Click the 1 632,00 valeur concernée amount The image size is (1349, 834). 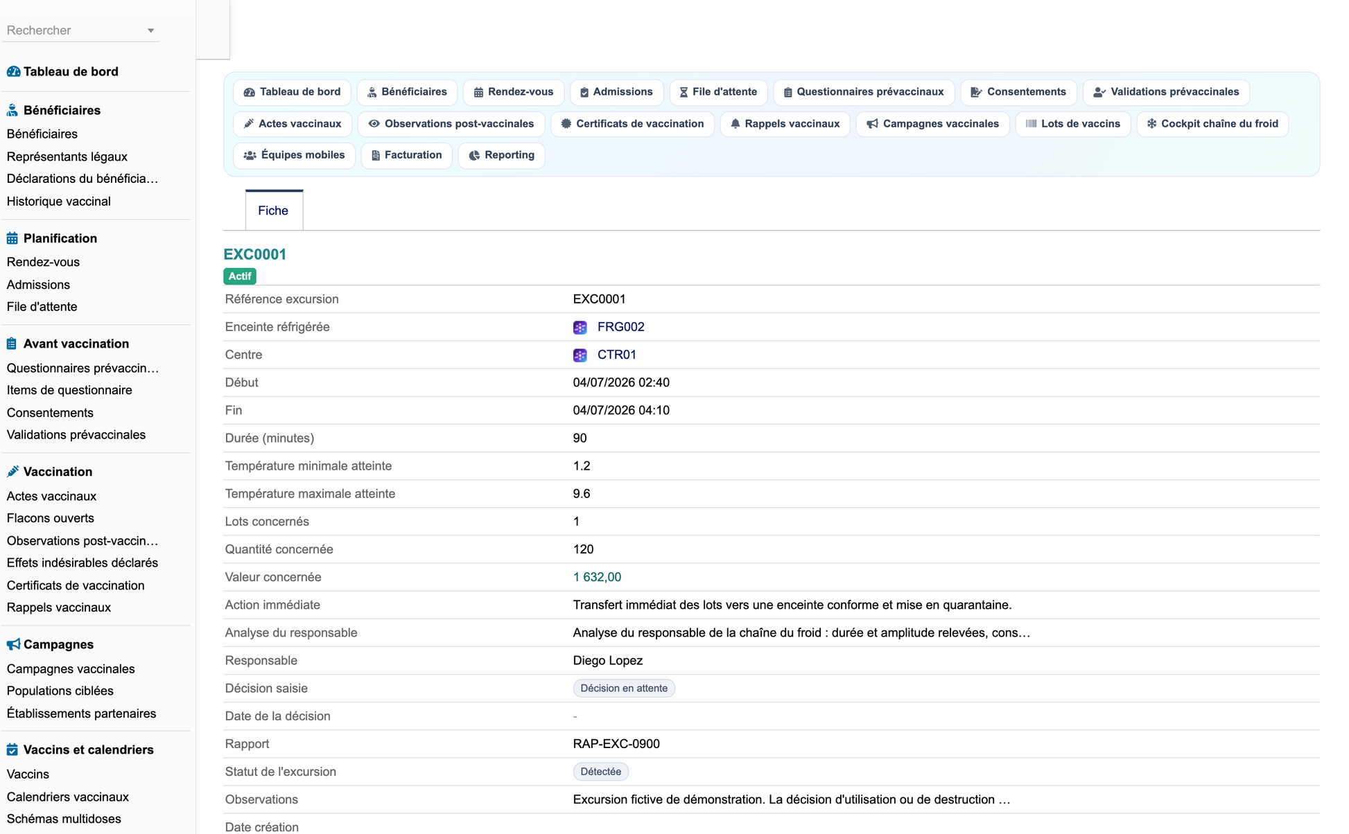(x=597, y=577)
